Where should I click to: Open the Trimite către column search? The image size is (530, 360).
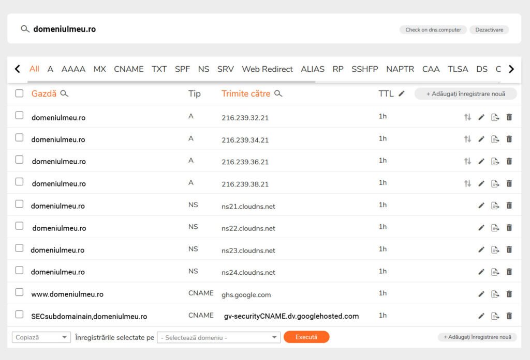[277, 94]
